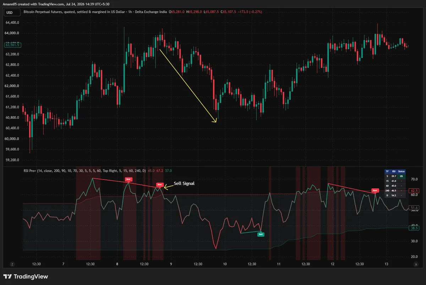Click the 240 timeframe table cell
This screenshot has height=285, width=426.
pyautogui.click(x=387, y=190)
